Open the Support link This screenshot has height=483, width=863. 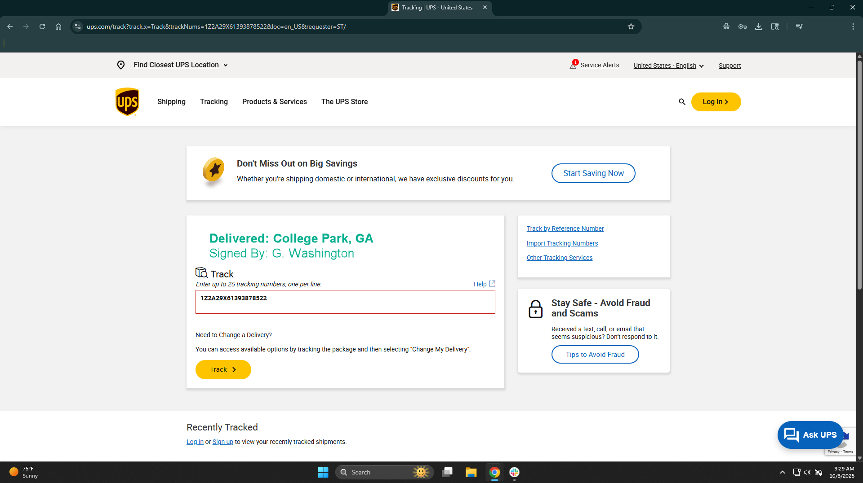730,66
